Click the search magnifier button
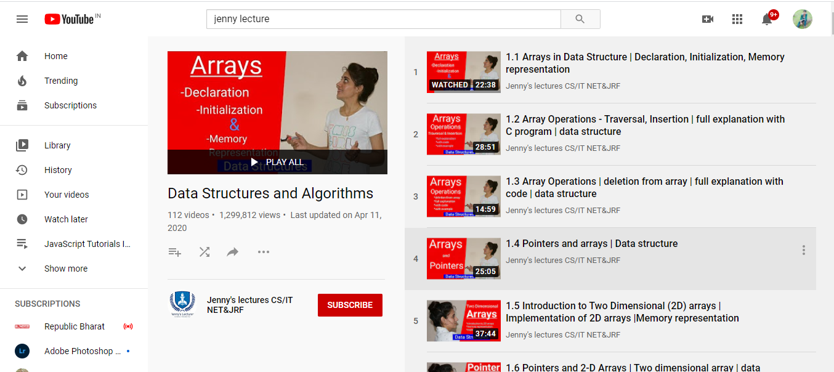 [x=580, y=19]
